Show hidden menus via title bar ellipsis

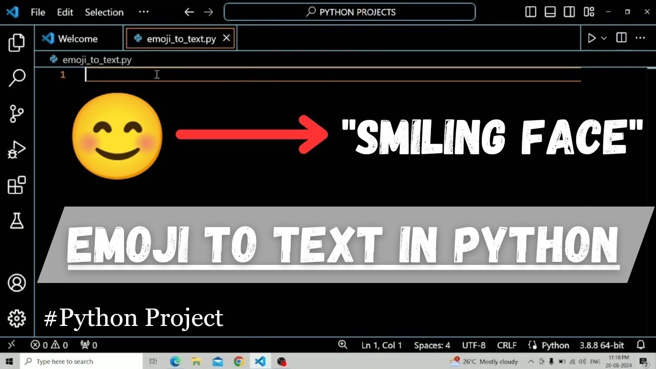tap(143, 12)
